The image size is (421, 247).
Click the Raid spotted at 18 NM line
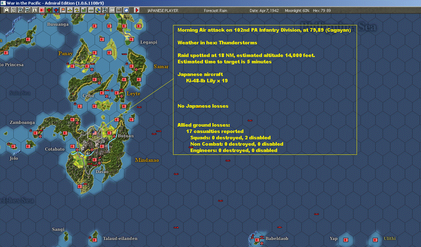click(x=246, y=55)
